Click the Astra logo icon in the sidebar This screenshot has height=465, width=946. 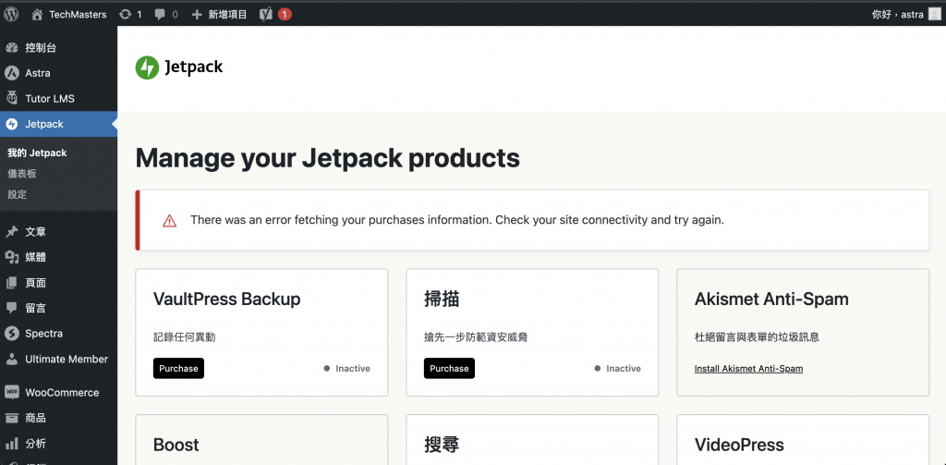(11, 73)
